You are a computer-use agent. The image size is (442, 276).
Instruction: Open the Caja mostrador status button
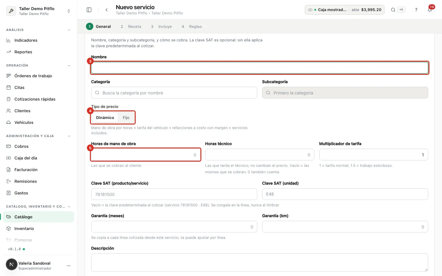[x=344, y=10]
